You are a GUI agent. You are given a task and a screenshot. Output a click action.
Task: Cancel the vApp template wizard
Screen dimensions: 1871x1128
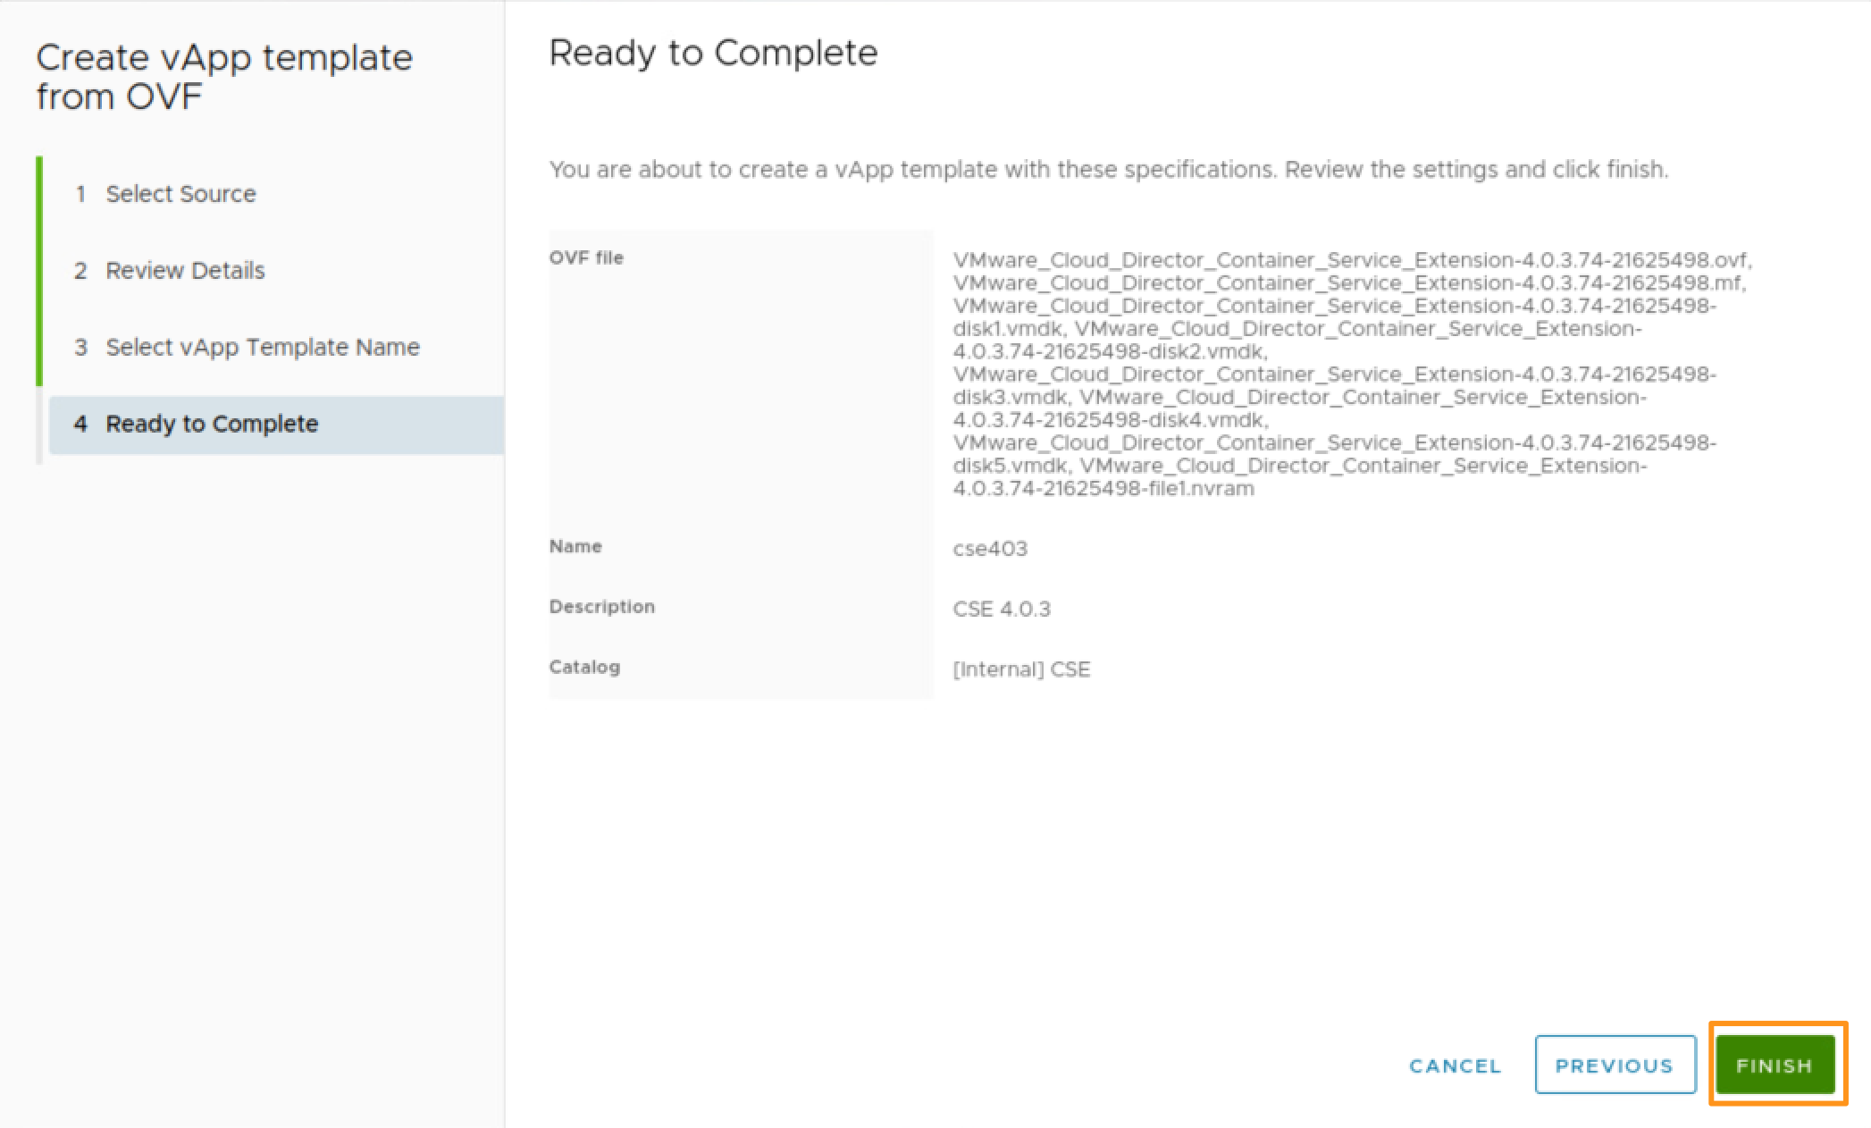coord(1455,1065)
